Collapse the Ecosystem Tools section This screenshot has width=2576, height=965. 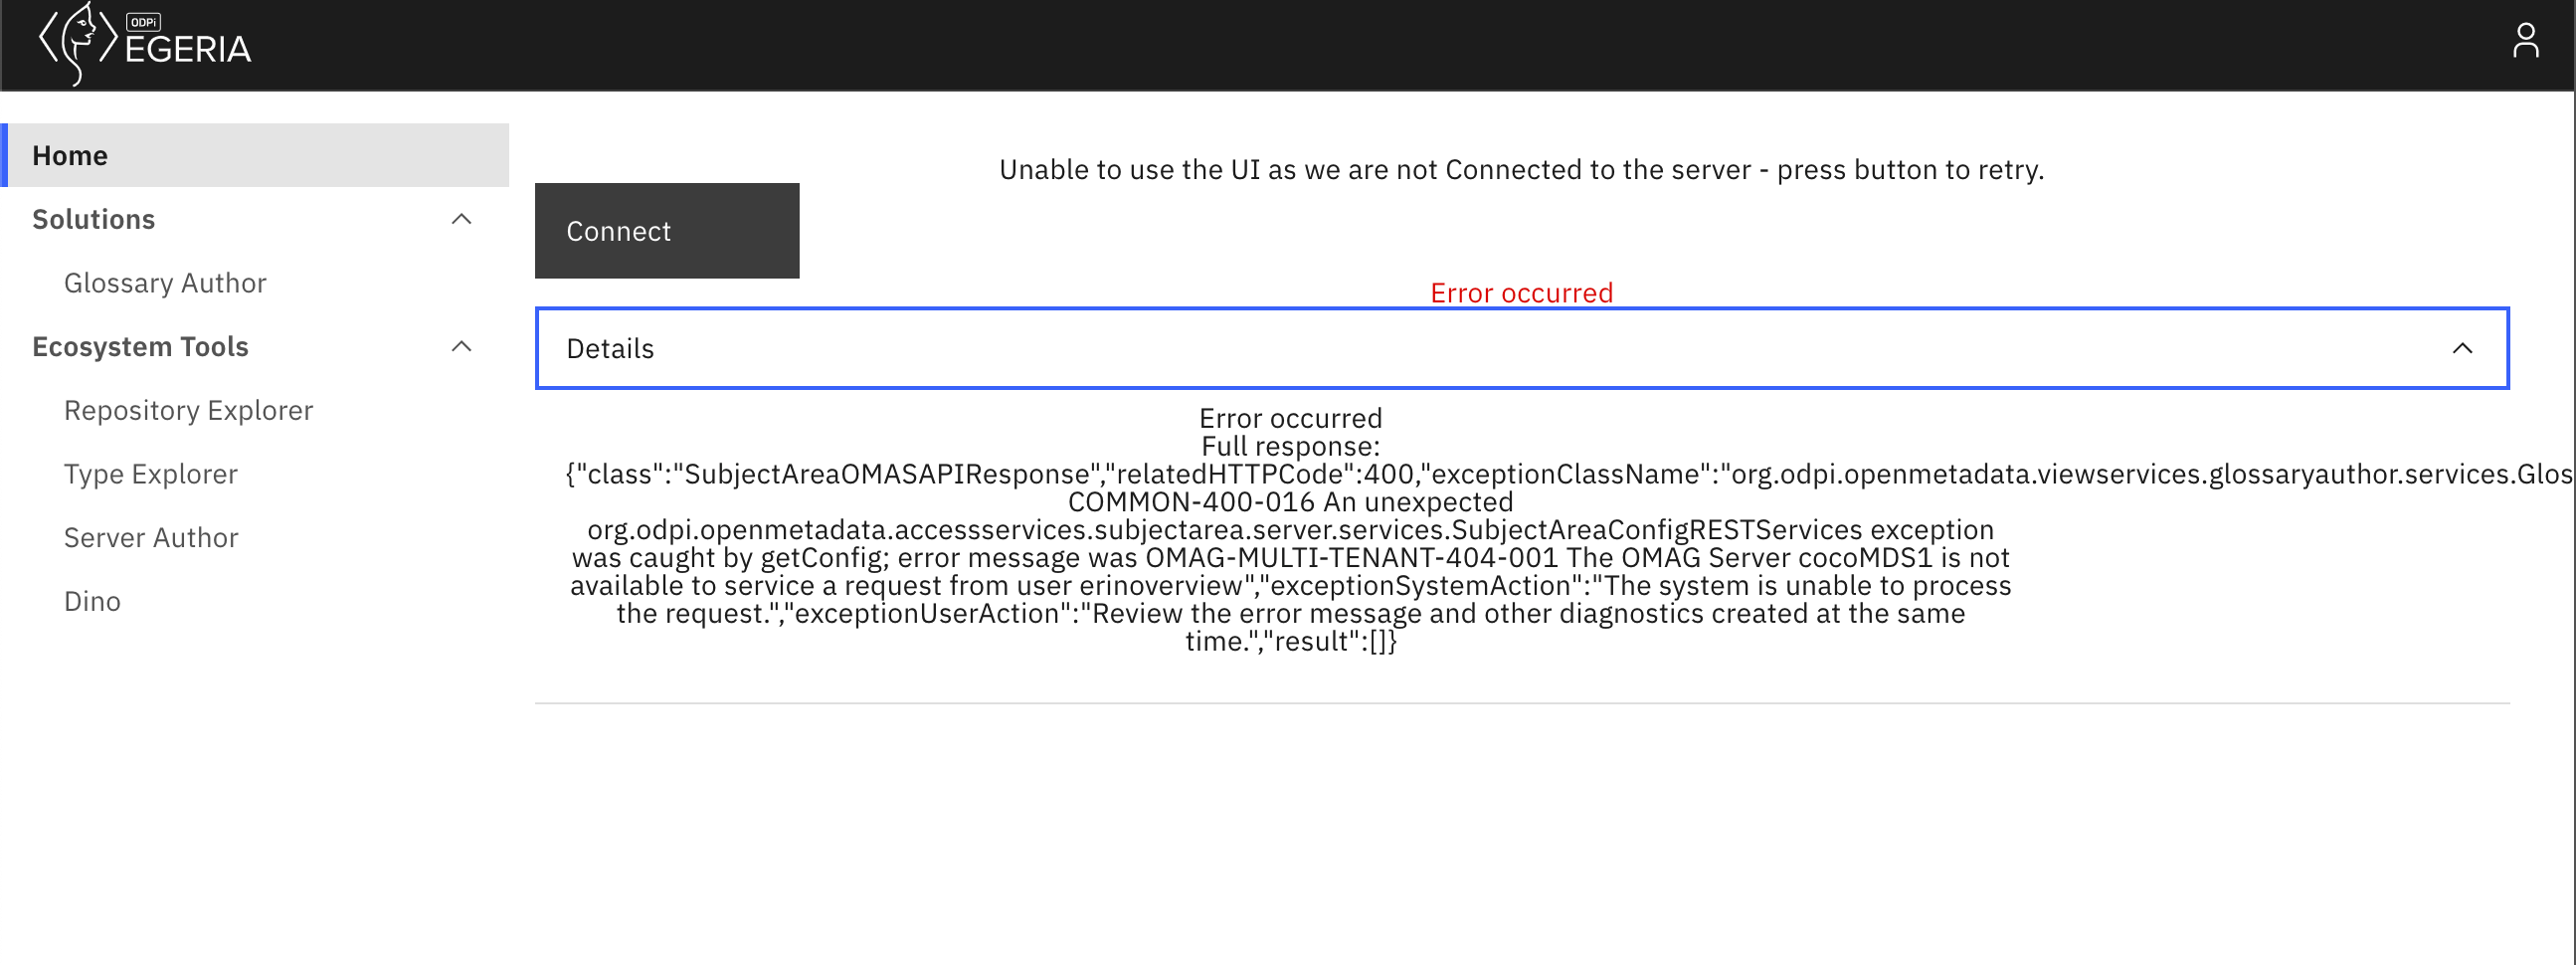click(461, 345)
